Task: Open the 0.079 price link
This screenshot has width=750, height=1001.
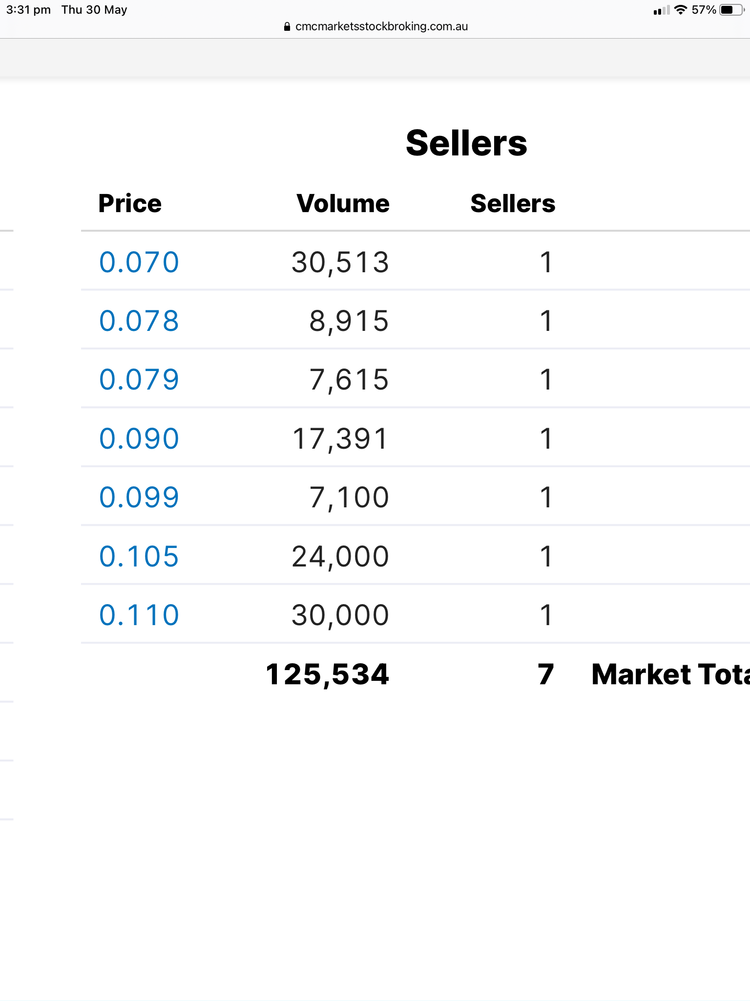Action: (139, 380)
